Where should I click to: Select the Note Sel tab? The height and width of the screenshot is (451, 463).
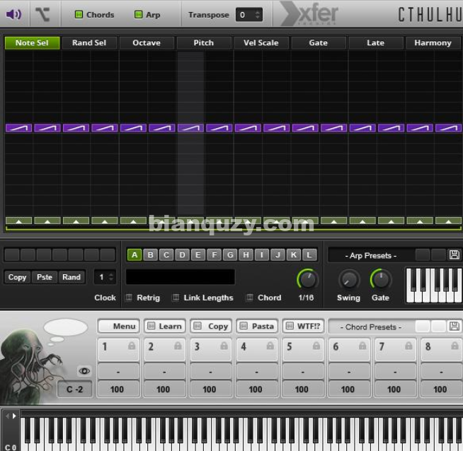32,42
